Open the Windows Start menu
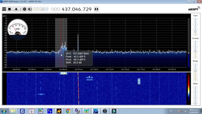 click(4, 111)
